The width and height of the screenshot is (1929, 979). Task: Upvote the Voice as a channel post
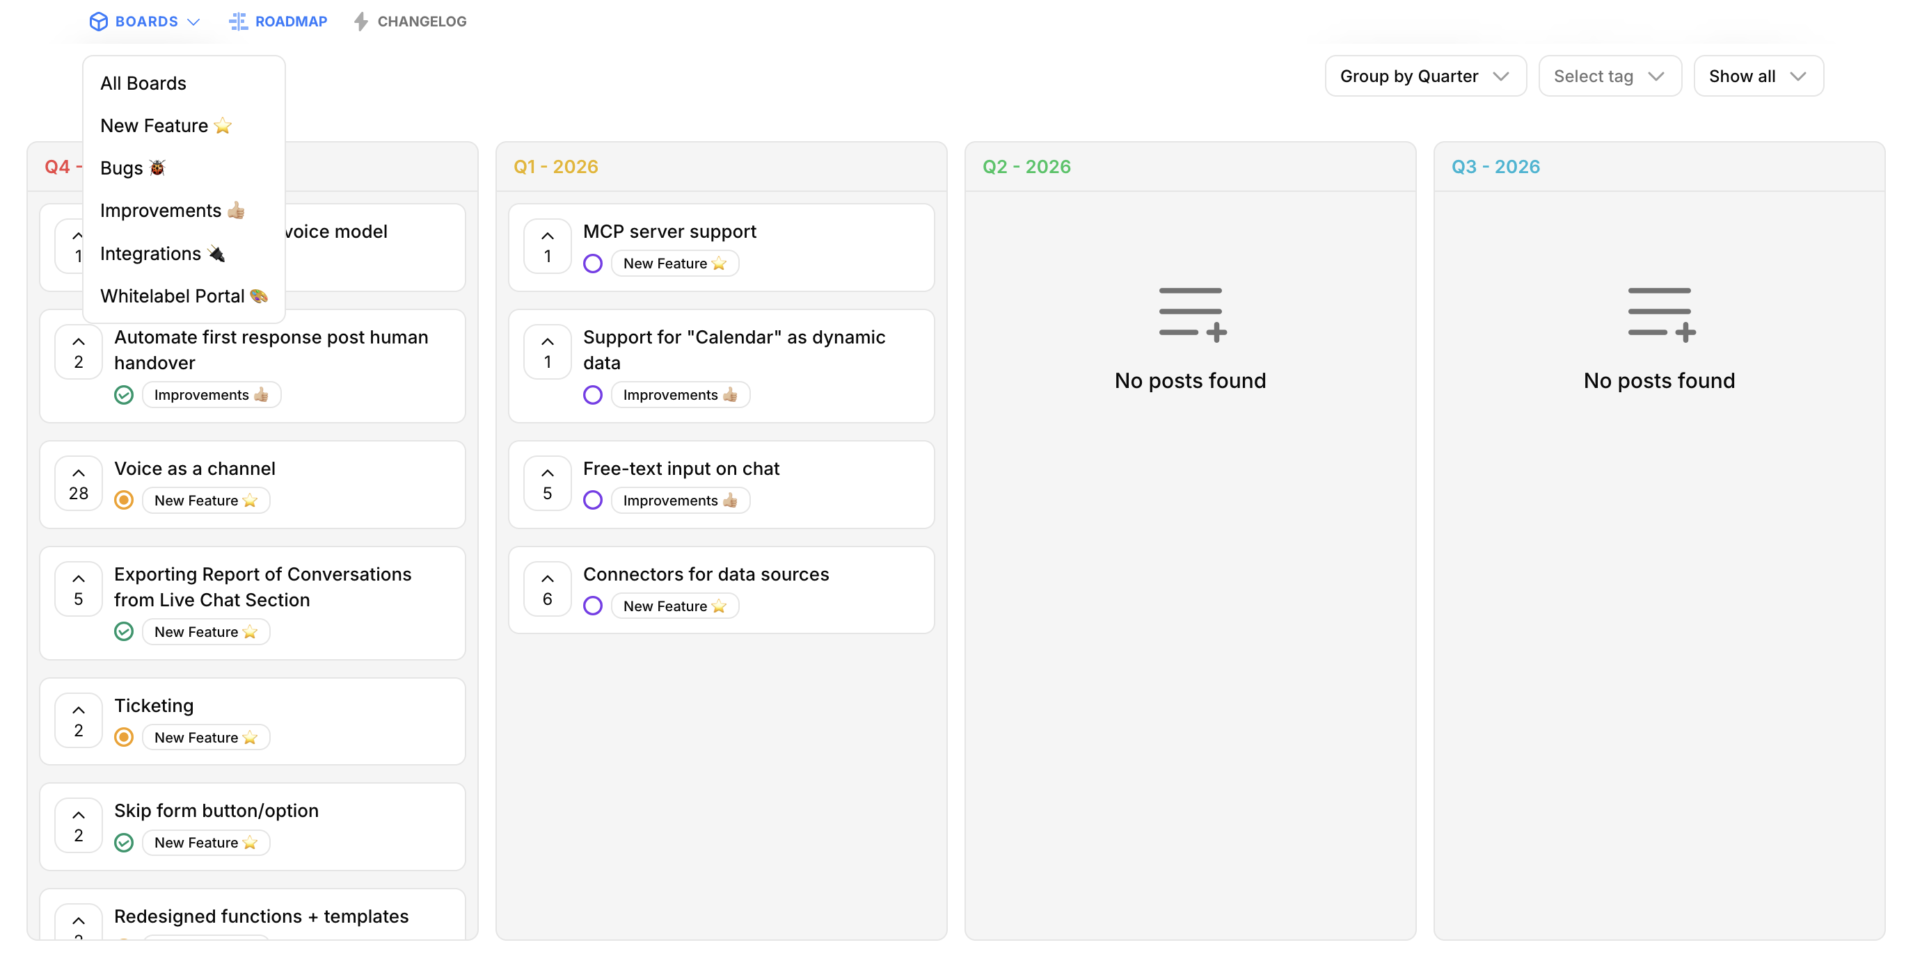tap(79, 483)
